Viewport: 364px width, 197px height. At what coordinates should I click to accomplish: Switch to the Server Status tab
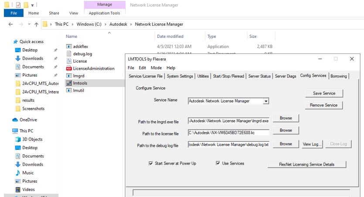click(259, 76)
